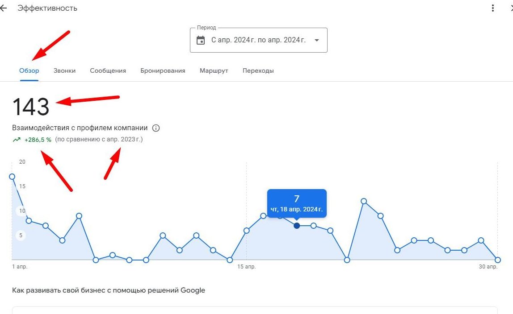Viewport: 513px width, 314px height.
Task: Switch to the Звонки tab
Action: (64, 70)
